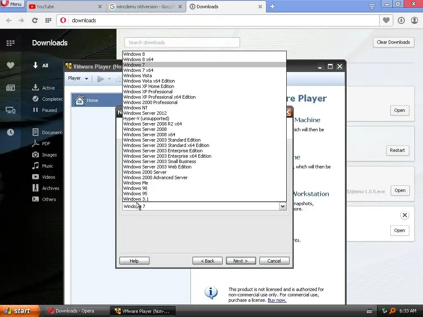Open sidebar history clock icon
This screenshot has width=423, height=317.
pyautogui.click(x=10, y=132)
